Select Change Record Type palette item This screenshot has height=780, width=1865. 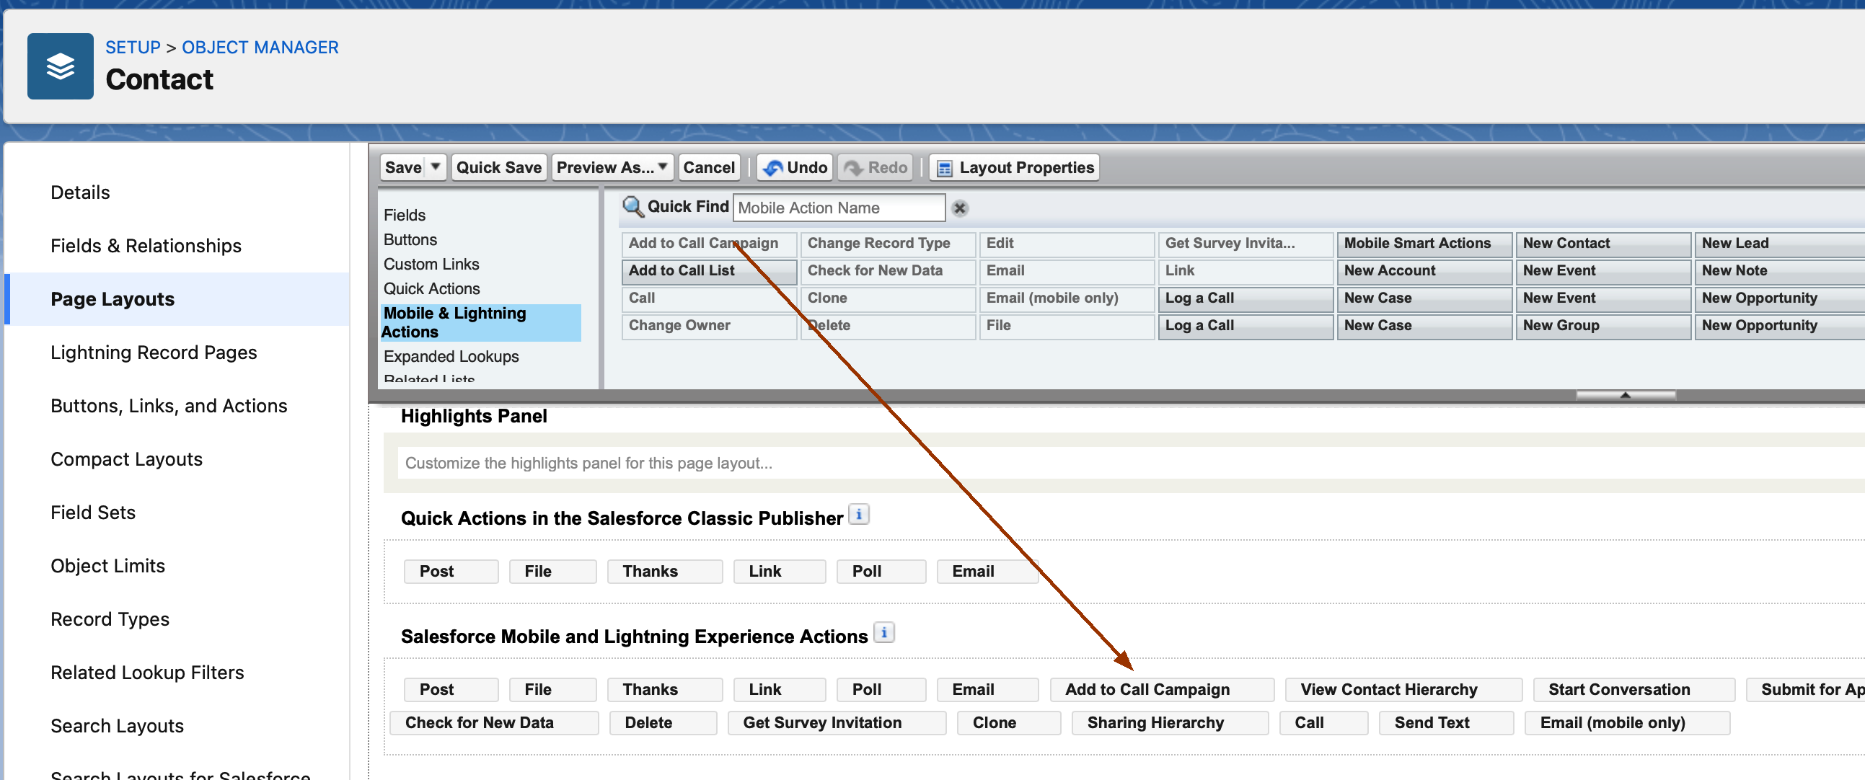tap(889, 244)
